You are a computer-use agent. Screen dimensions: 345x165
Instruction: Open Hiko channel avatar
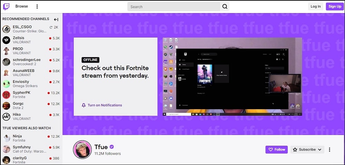tap(6, 117)
